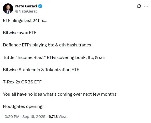Click the 10:20 PM timestamp
The image size is (151, 123).
(x=11, y=117)
